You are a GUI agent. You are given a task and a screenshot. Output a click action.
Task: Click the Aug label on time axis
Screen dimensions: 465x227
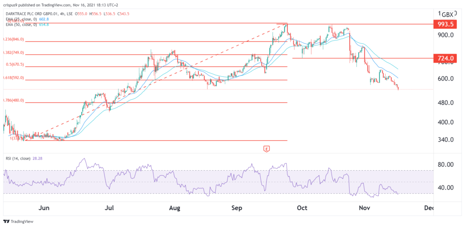click(x=175, y=208)
